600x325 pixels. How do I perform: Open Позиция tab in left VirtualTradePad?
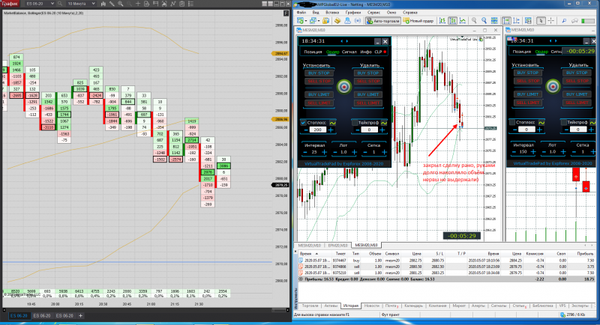click(x=313, y=52)
